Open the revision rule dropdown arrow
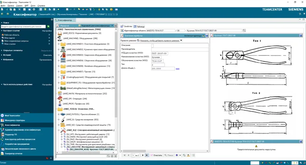This screenshot has height=165, width=306. [181, 40]
